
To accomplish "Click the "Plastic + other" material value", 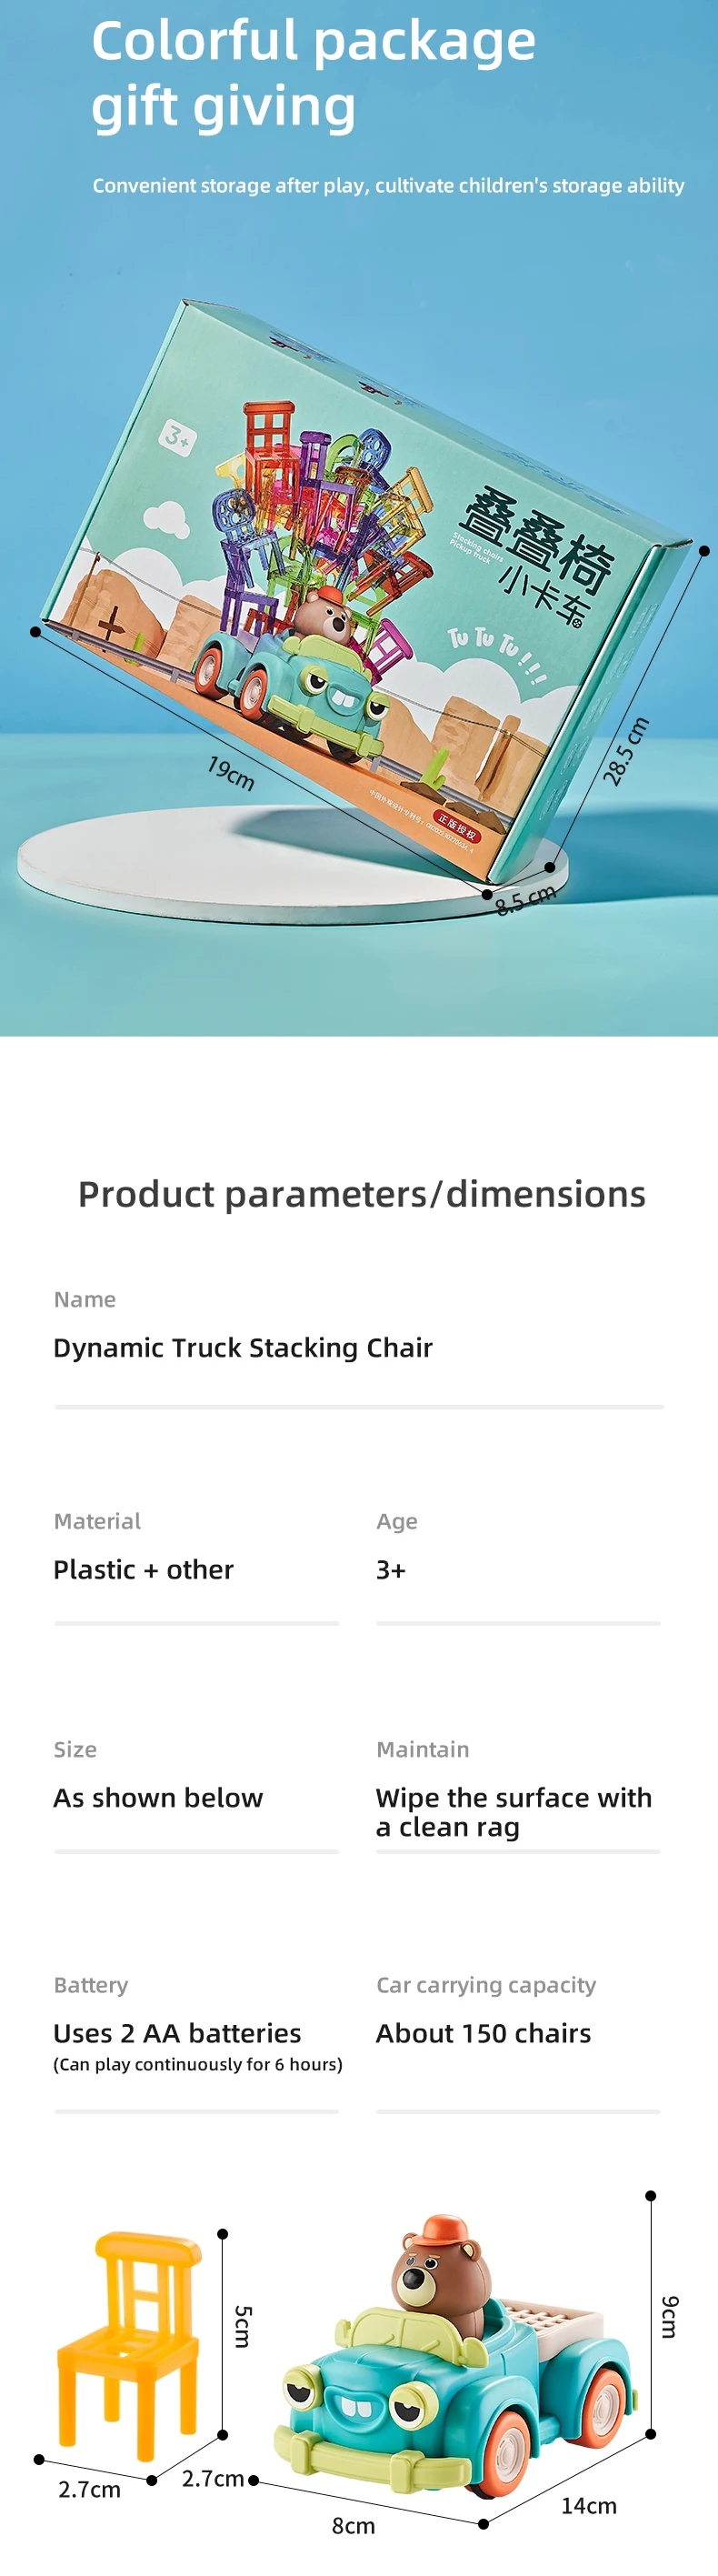I will [143, 1569].
